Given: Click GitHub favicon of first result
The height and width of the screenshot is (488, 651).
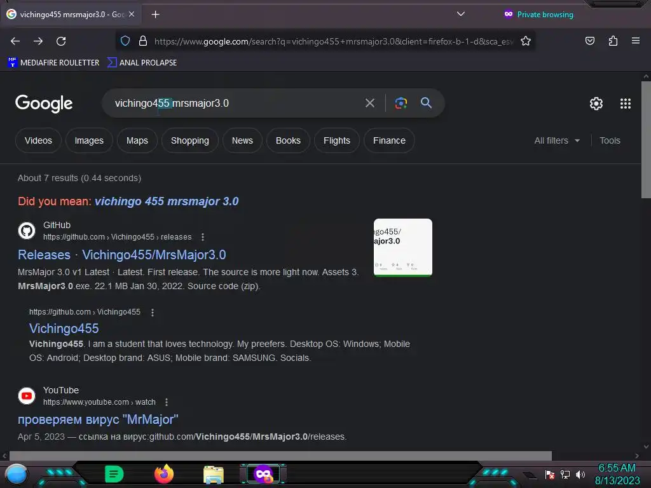Looking at the screenshot, I should point(27,231).
